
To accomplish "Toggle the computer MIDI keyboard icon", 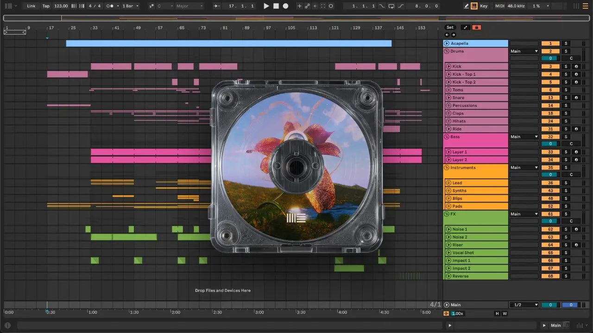I will (474, 6).
